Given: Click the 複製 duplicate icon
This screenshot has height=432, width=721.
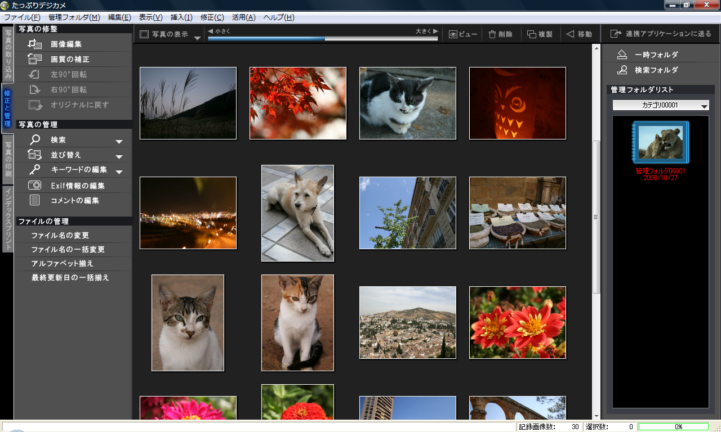Looking at the screenshot, I should tap(531, 34).
